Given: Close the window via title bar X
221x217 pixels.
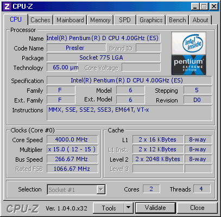Looking at the screenshot, I should (214, 7).
